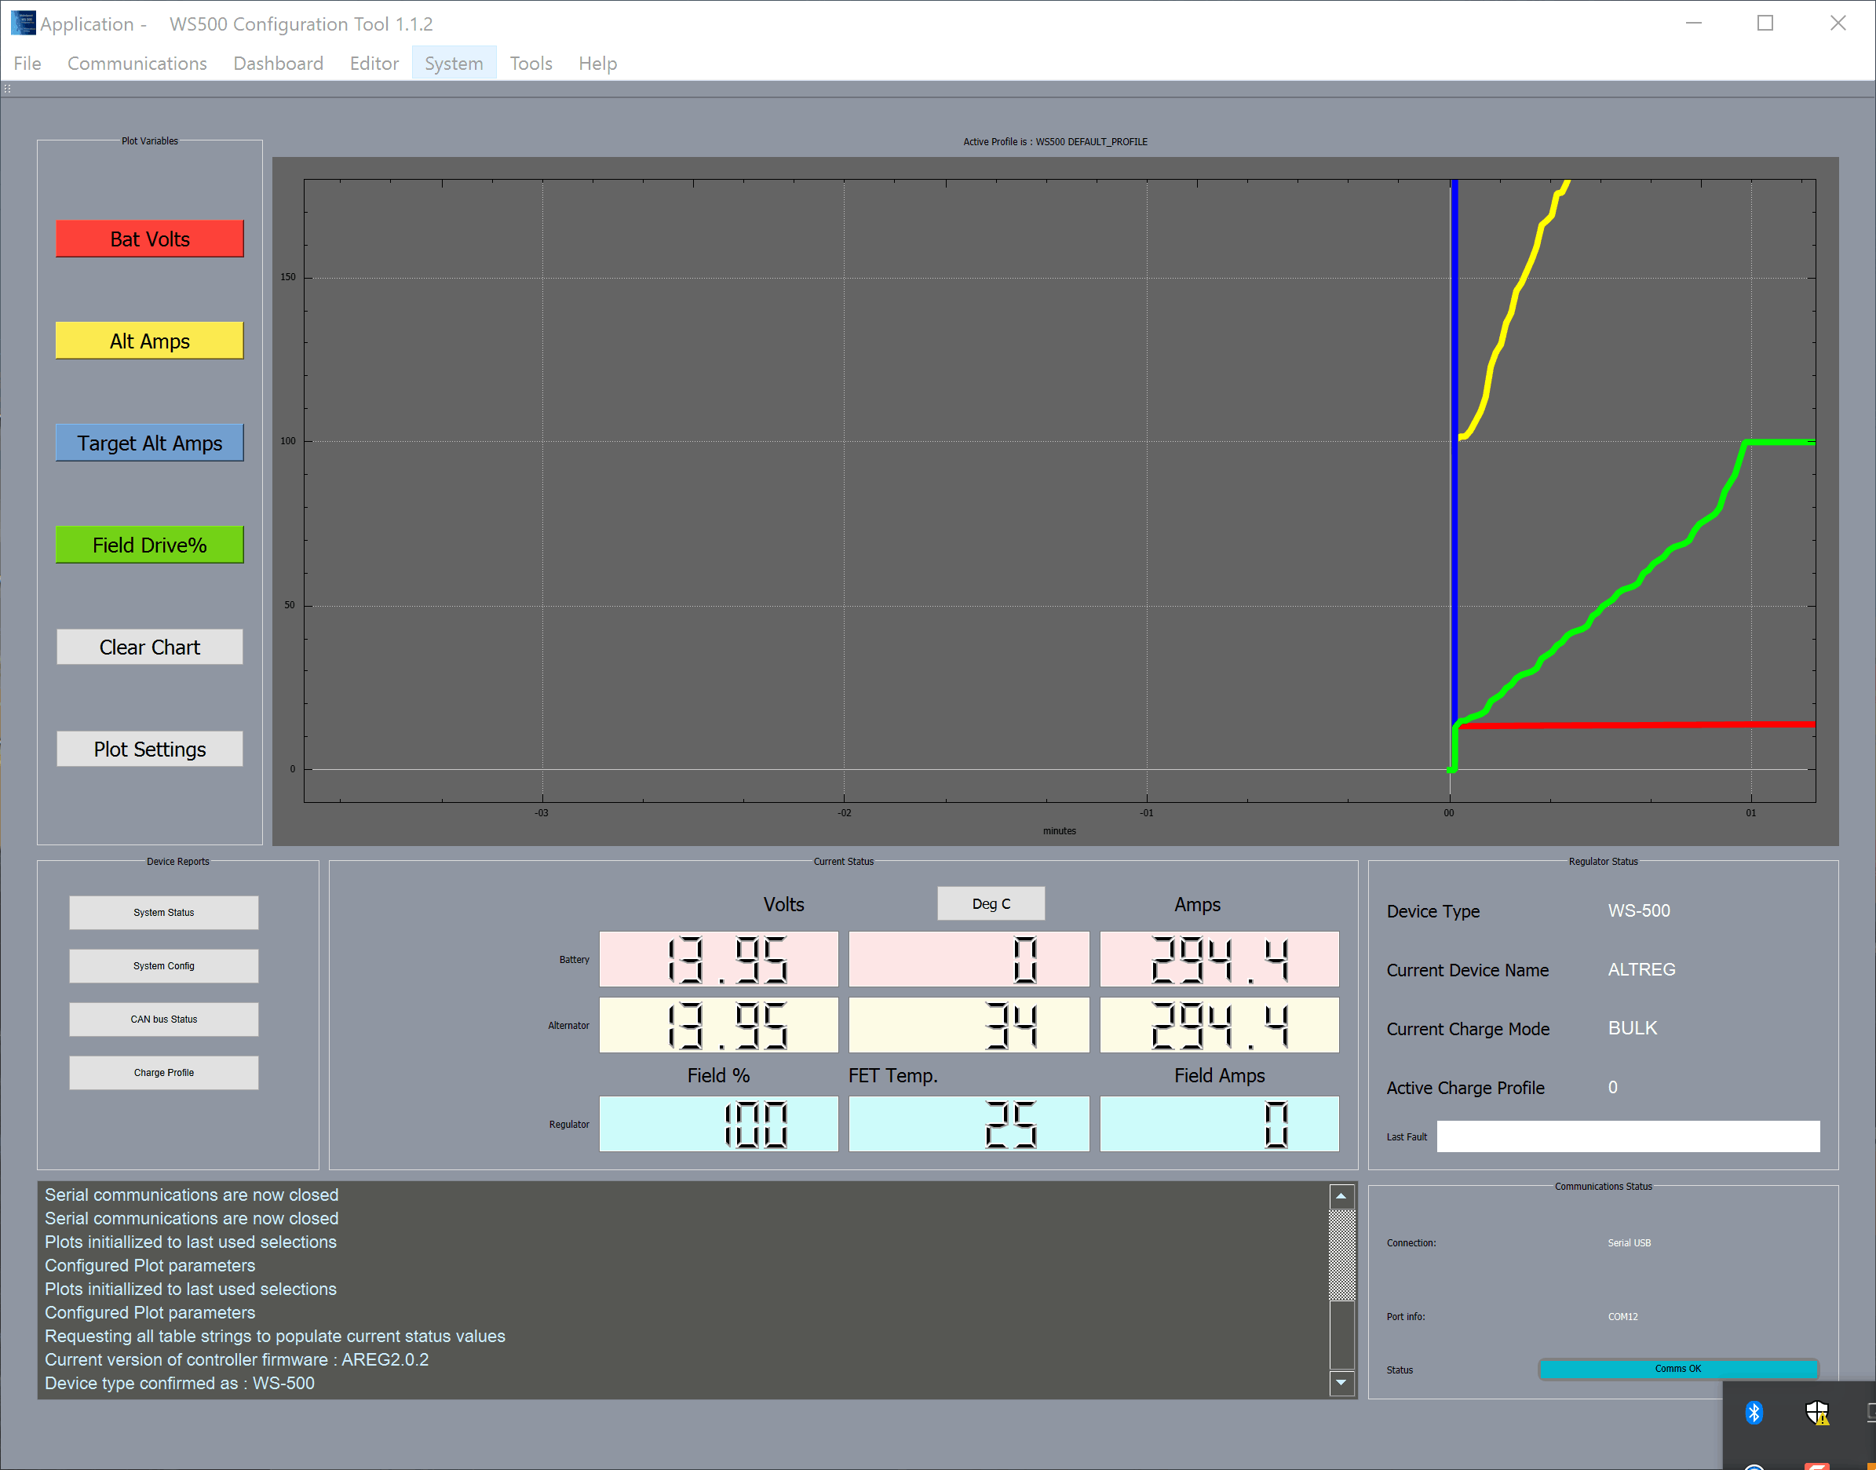Click the log scroll up arrow
Image resolution: width=1876 pixels, height=1470 pixels.
1341,1196
